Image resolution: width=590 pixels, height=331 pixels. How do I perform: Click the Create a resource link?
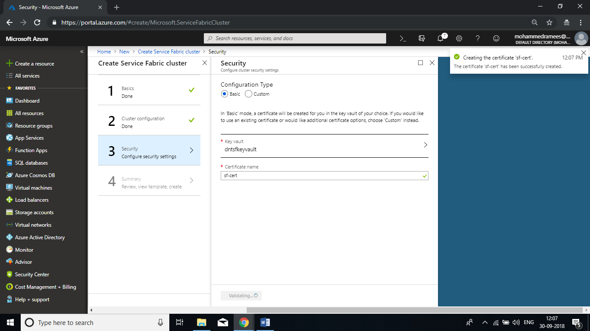point(35,64)
